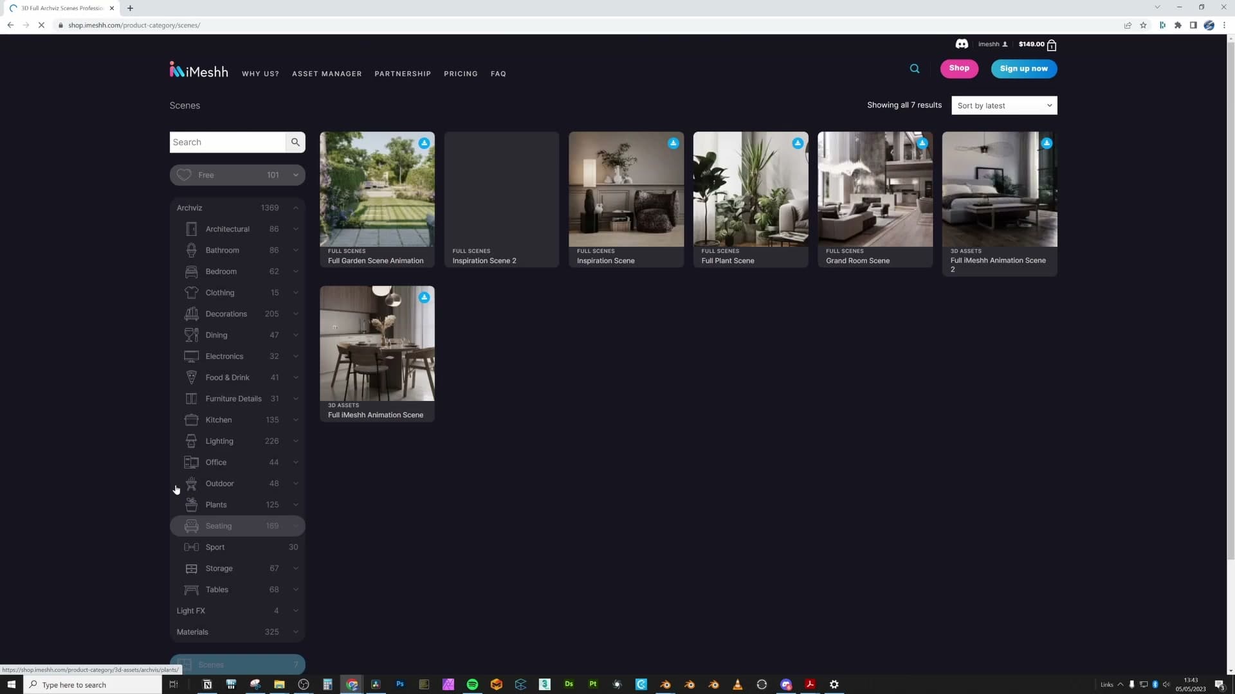This screenshot has width=1235, height=694.
Task: Click download badge on Inspiration Scene card
Action: [x=673, y=143]
